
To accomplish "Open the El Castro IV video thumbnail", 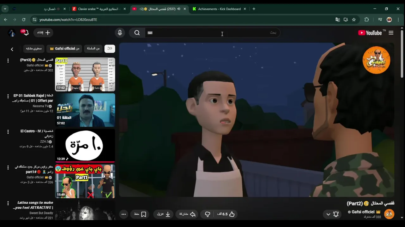I will click(85, 146).
